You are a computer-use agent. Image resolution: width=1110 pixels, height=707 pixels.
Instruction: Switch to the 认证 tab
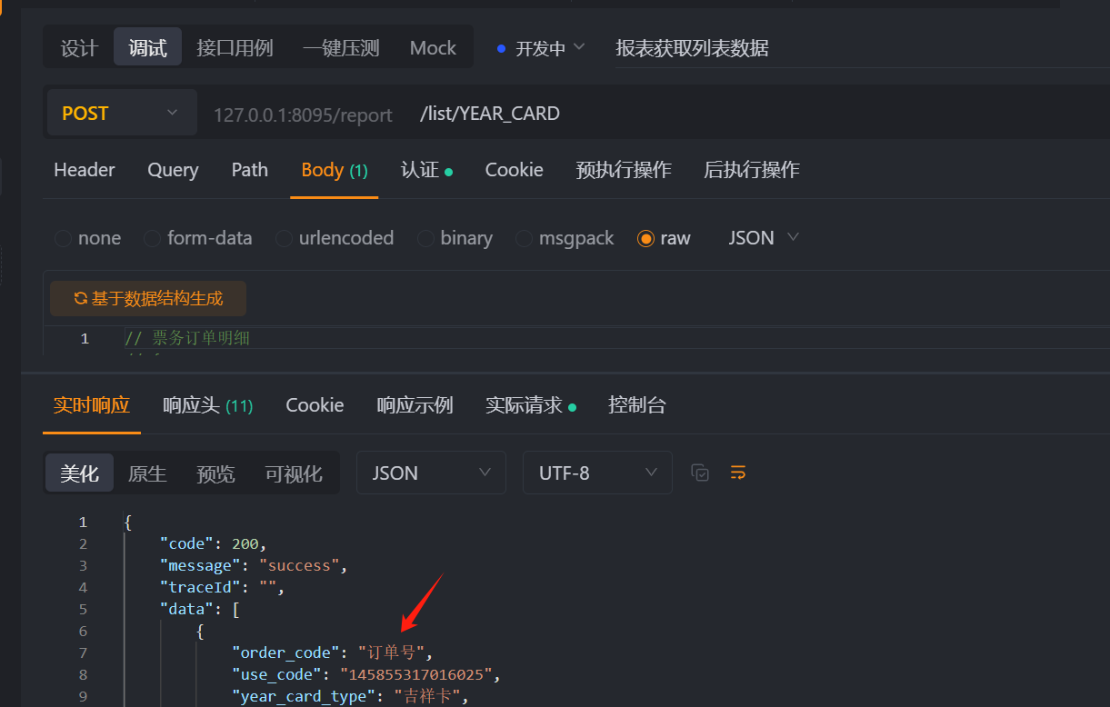click(x=427, y=169)
